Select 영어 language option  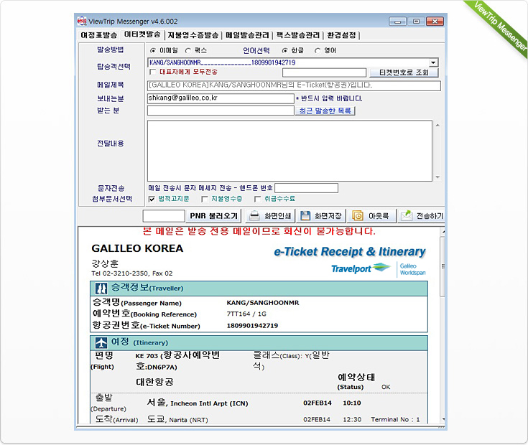(x=318, y=51)
